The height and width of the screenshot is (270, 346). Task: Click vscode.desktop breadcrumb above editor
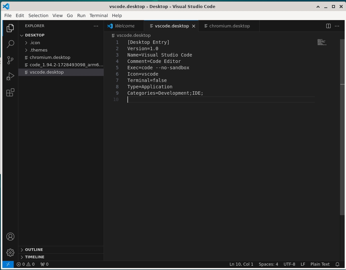point(133,35)
